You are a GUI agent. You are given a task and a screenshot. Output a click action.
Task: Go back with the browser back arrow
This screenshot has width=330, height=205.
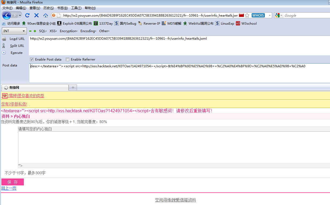click(6, 15)
